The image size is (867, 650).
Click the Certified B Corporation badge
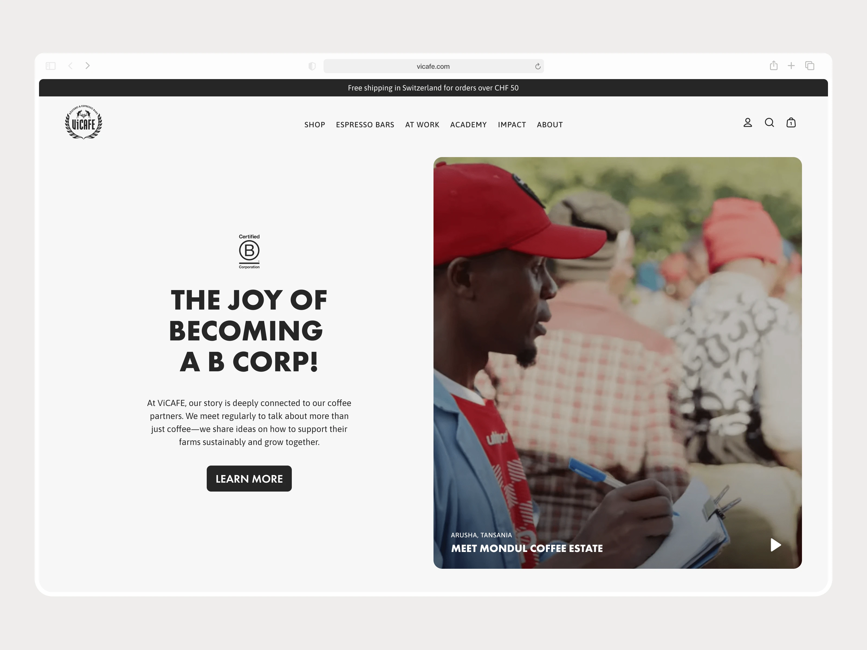point(249,252)
